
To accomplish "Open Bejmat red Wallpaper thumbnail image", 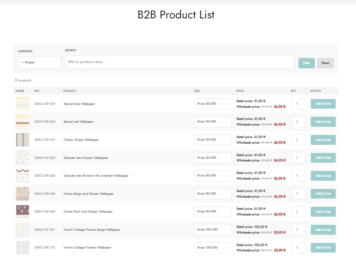I will pos(23,122).
